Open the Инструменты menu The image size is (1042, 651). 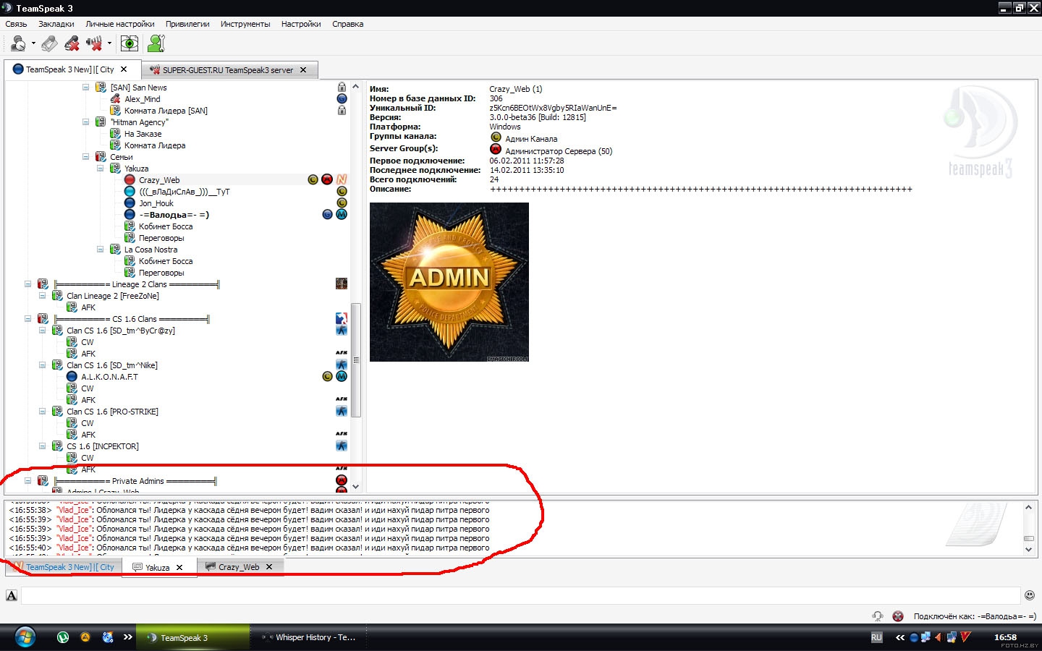click(245, 24)
